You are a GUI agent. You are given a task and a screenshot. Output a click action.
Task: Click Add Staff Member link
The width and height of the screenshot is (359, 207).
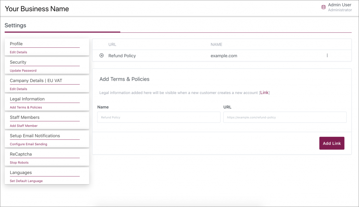24,126
